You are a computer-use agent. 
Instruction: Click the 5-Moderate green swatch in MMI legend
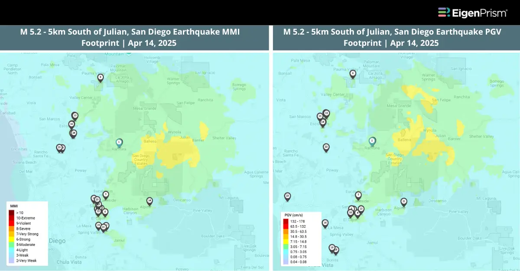point(12,245)
